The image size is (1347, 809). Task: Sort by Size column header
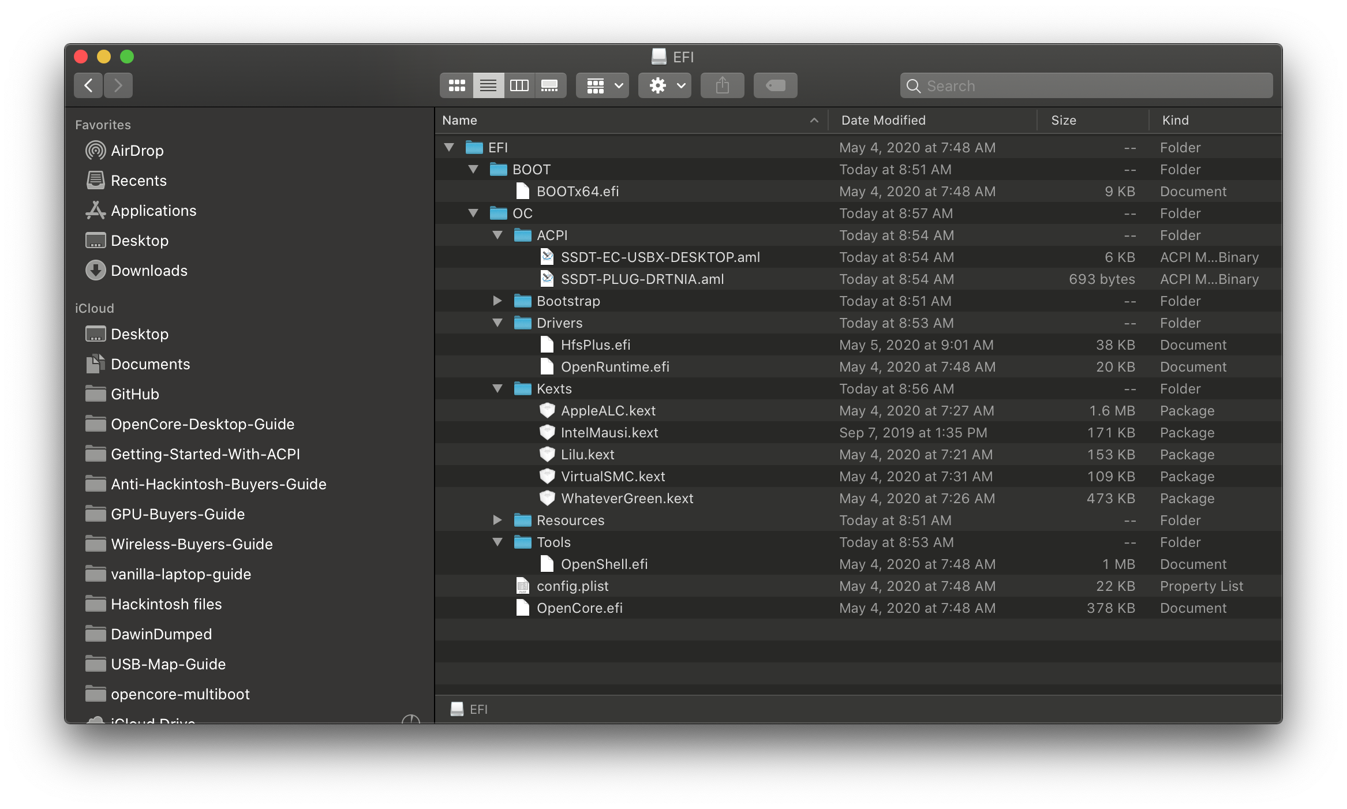pyautogui.click(x=1063, y=120)
